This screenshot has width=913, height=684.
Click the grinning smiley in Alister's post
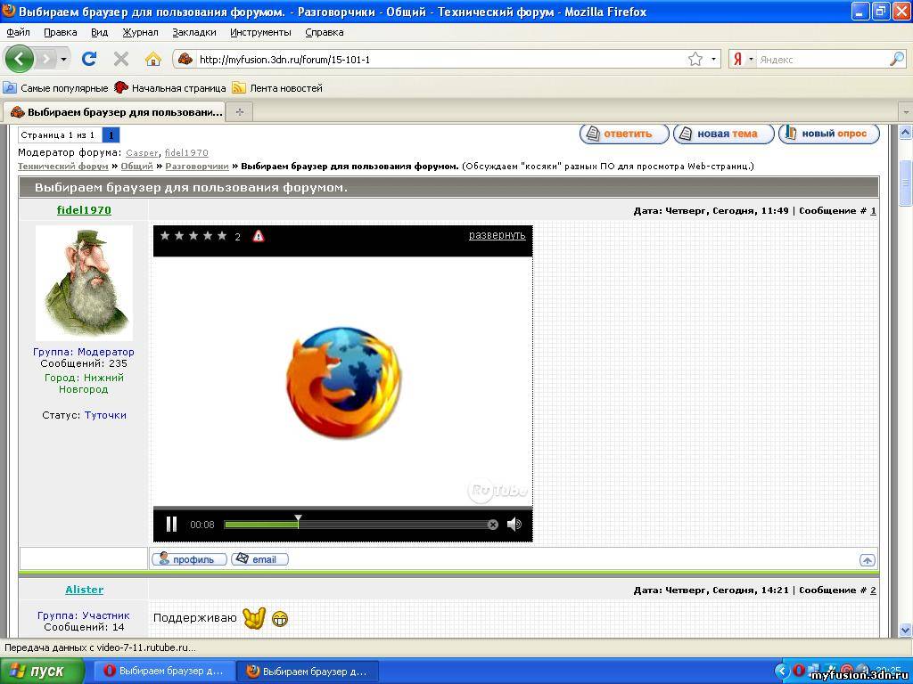(279, 619)
